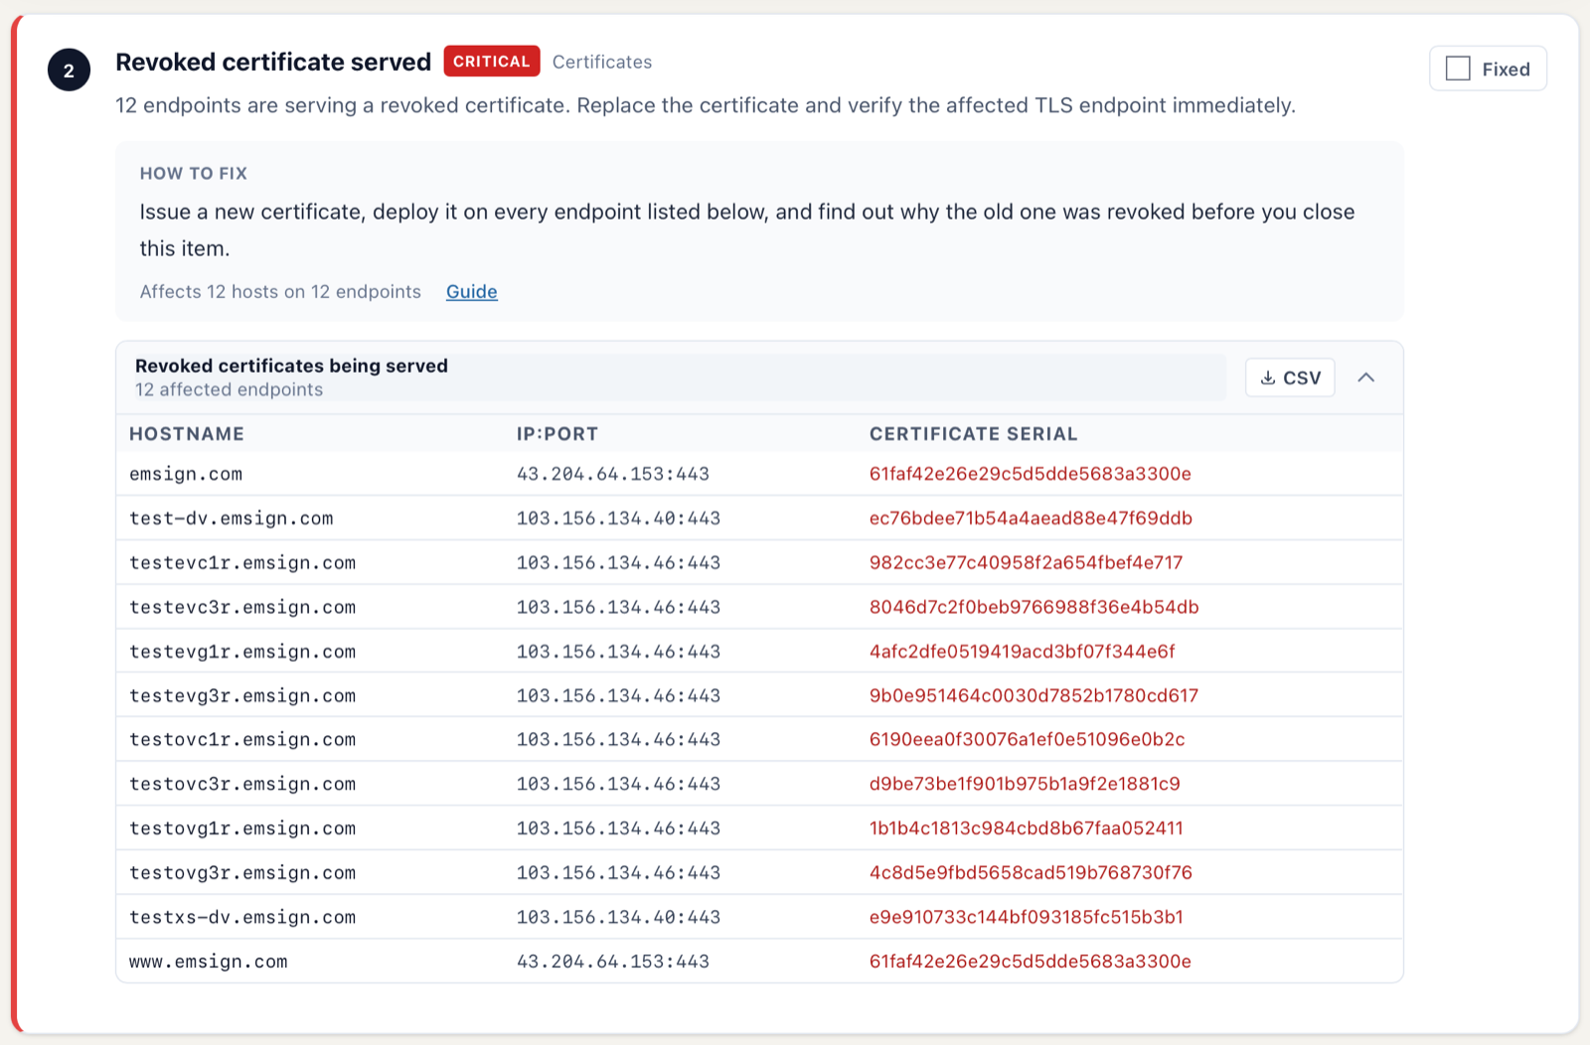Click the '12 affected endpoints' subtitle
This screenshot has height=1045, width=1590.
(x=229, y=389)
